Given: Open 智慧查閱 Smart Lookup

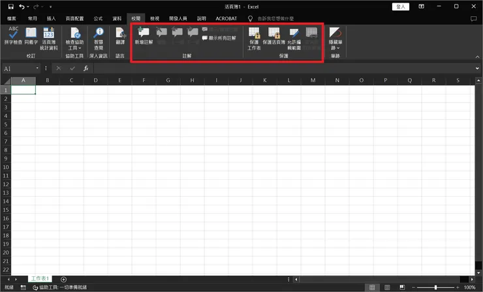Looking at the screenshot, I should (x=99, y=38).
